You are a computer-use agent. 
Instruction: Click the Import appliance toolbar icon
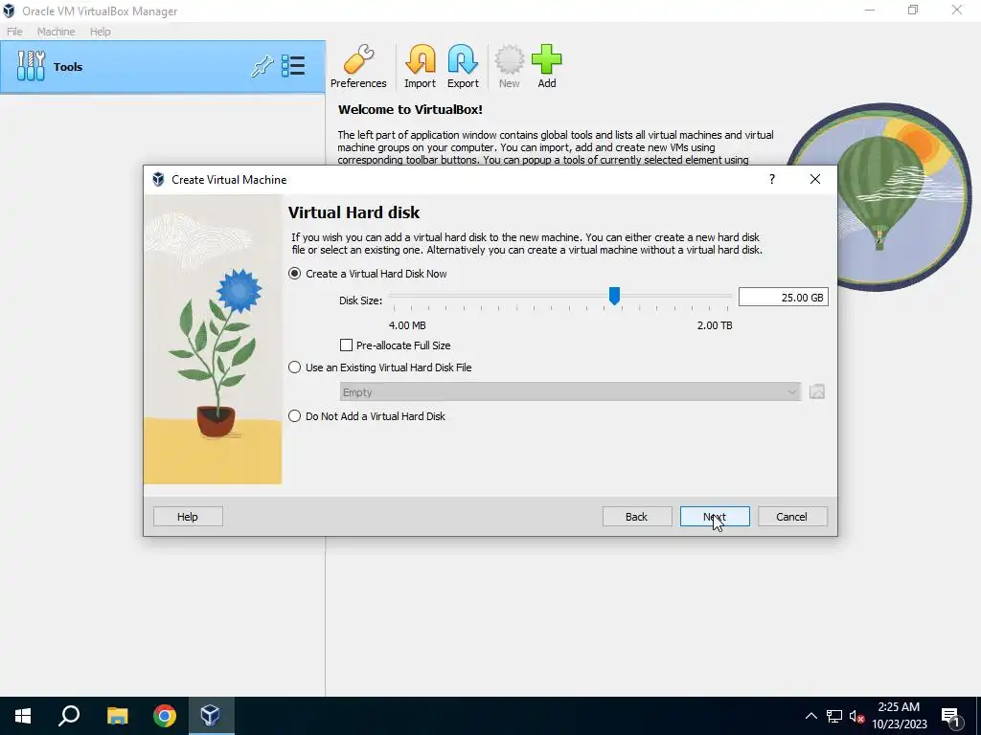pyautogui.click(x=420, y=67)
